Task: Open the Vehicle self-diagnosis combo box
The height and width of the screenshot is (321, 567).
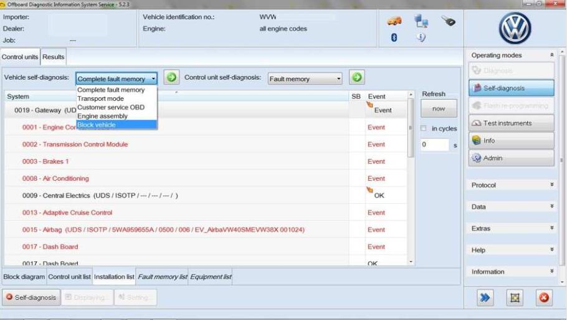Action: click(117, 79)
